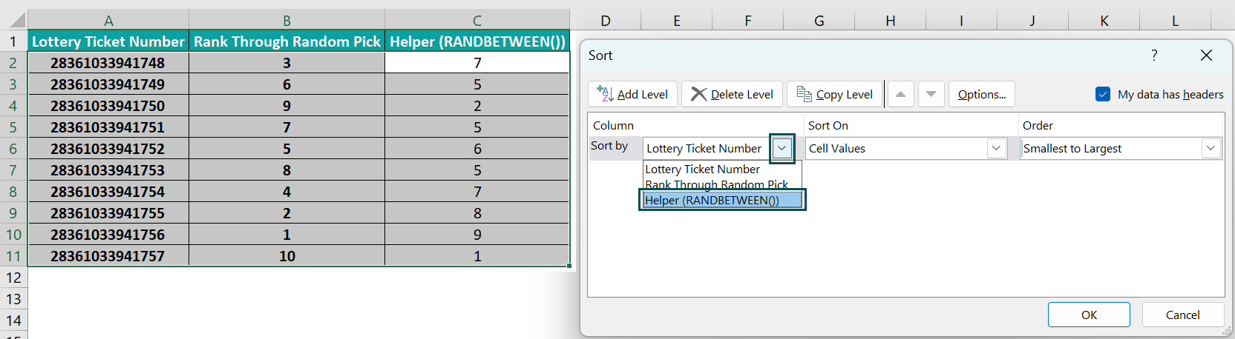
Task: Click the Sort dialog help question mark
Action: point(1154,56)
